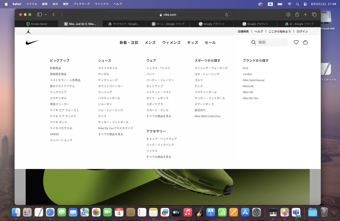The width and height of the screenshot is (340, 221).
Task: Go back with Safari back arrow
Action: click(54, 15)
